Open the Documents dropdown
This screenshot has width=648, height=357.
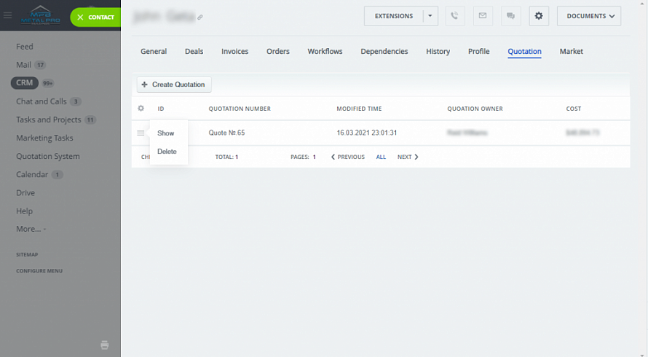click(x=588, y=16)
